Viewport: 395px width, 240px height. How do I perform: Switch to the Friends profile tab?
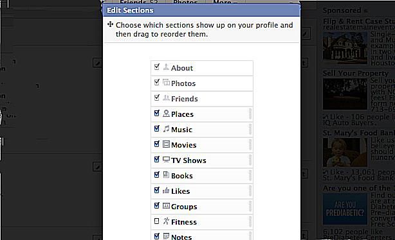coord(139,3)
